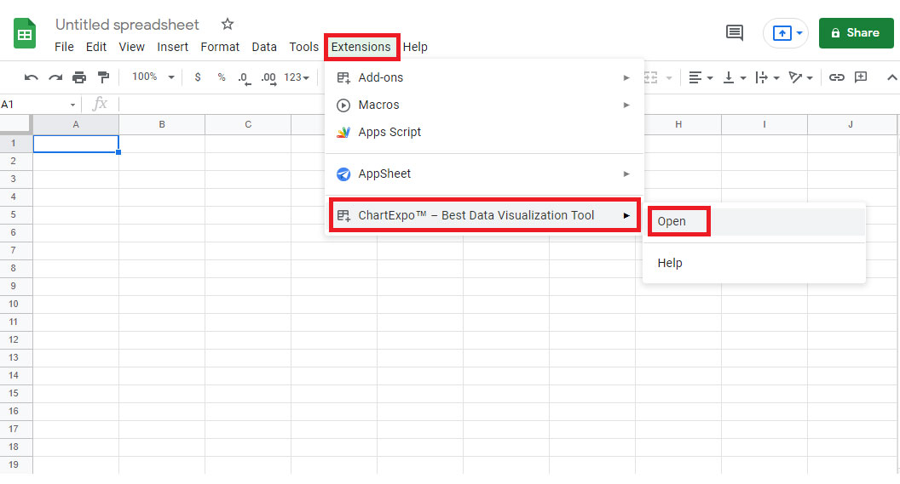Image resolution: width=900 pixels, height=484 pixels.
Task: Click the green Share button
Action: [x=856, y=33]
